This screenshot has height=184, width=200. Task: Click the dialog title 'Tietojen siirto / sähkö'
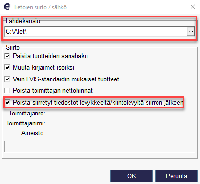point(40,7)
